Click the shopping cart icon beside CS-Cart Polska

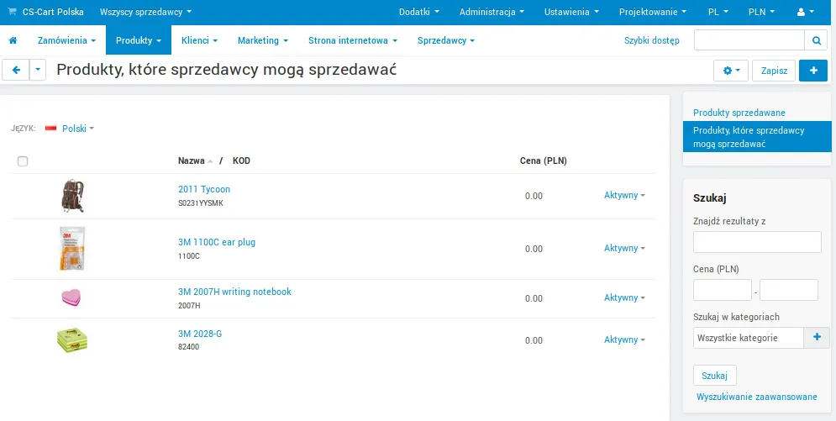click(x=12, y=12)
